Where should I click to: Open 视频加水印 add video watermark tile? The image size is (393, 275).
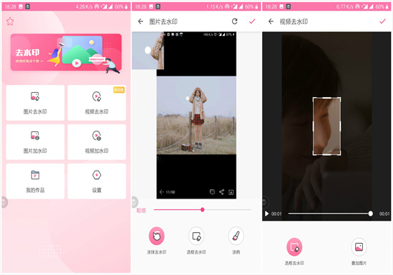(96, 142)
